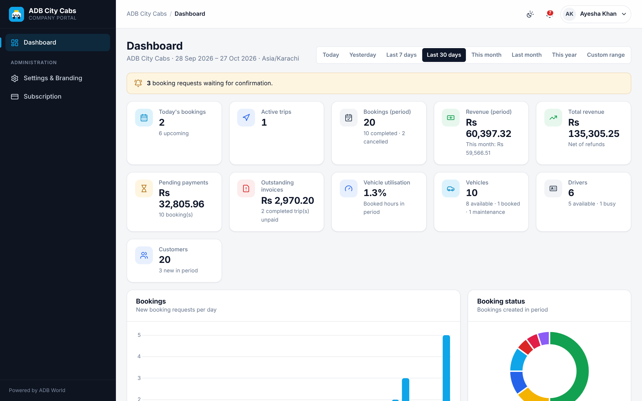Image resolution: width=642 pixels, height=401 pixels.
Task: Click the light blue donut chart segment
Action: tap(519, 360)
